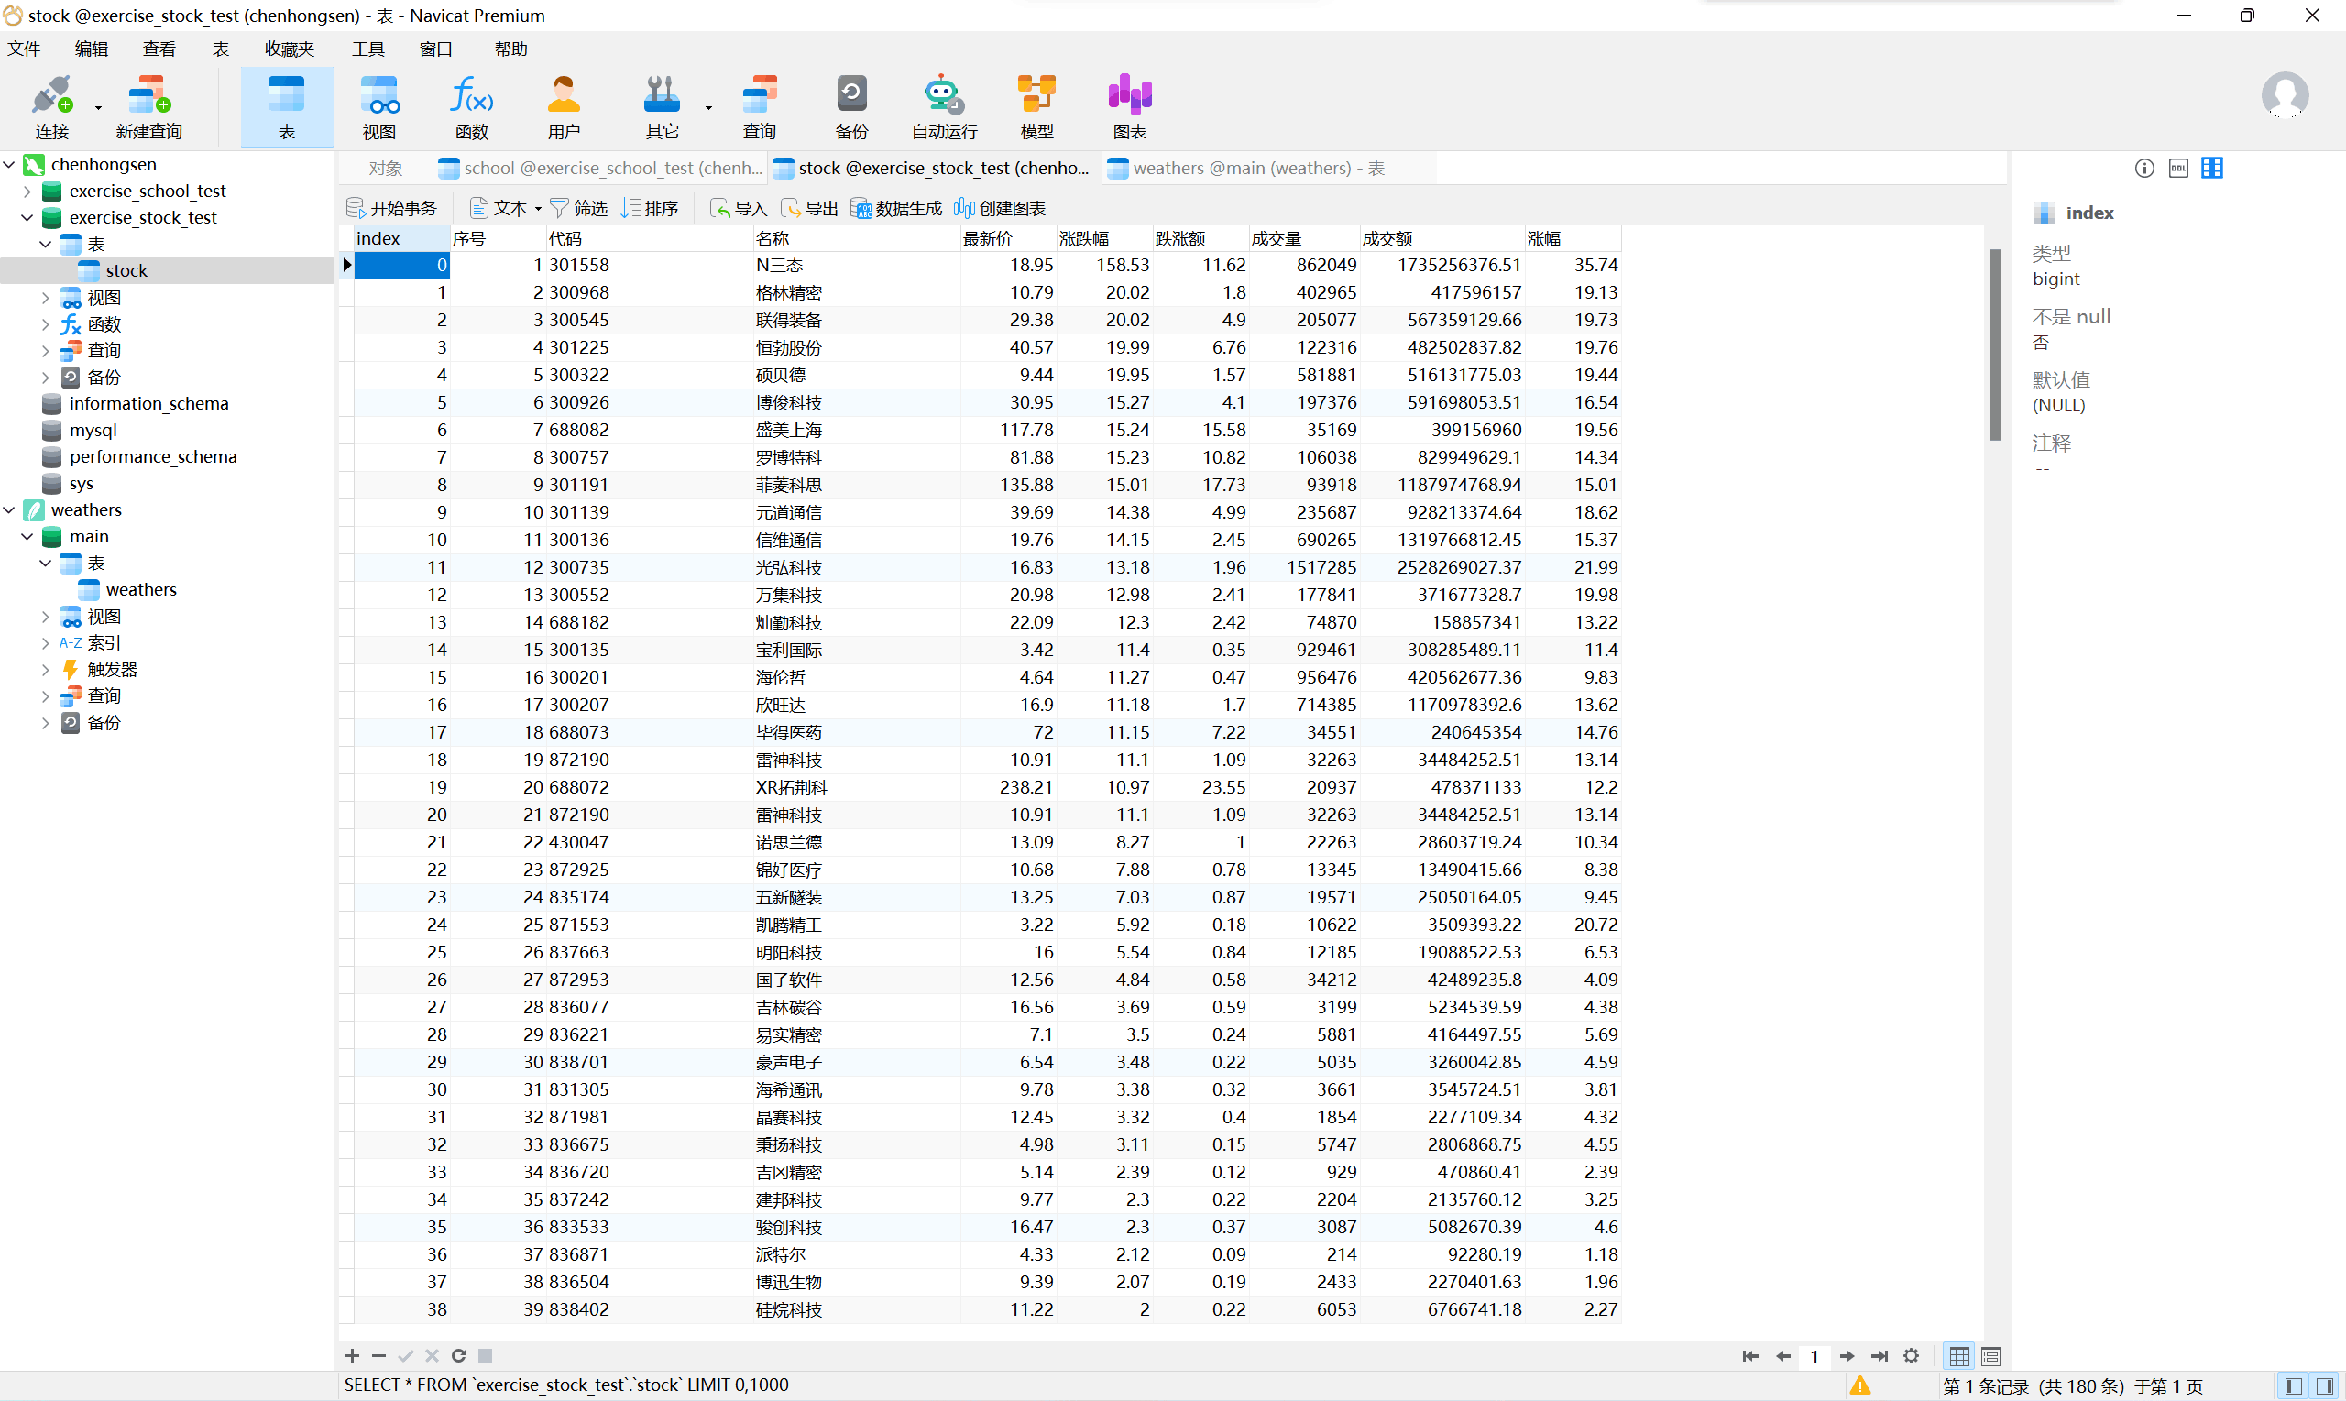Click the Import button
The image size is (2346, 1401).
[x=739, y=209]
